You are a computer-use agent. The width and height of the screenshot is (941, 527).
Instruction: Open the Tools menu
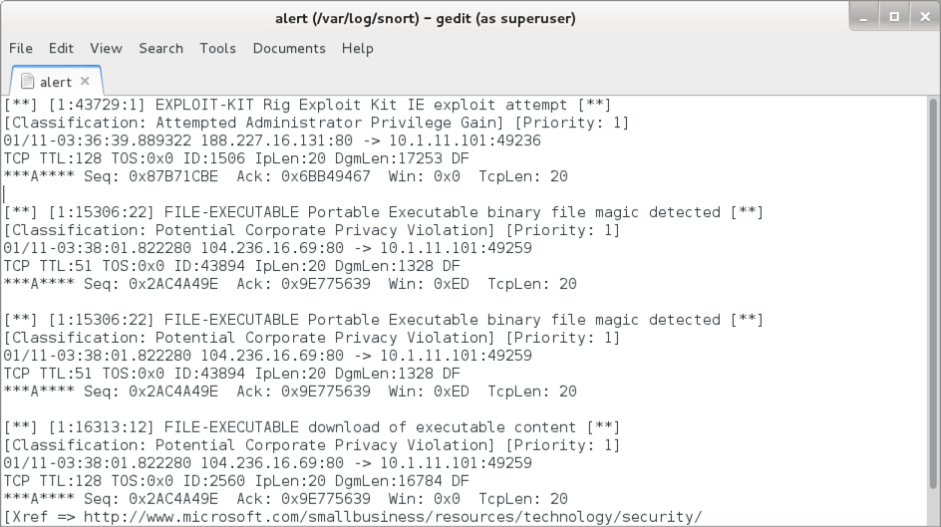coord(217,48)
